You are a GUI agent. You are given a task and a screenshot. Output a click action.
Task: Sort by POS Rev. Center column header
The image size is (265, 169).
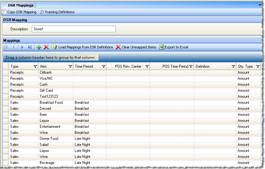127,66
